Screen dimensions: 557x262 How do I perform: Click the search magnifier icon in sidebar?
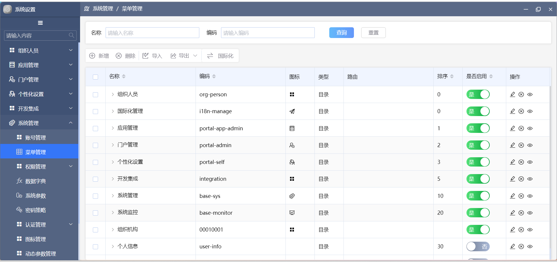point(71,35)
